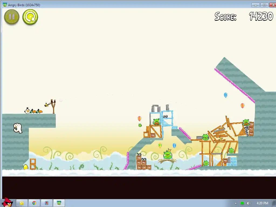Image resolution: width=276 pixels, height=207 pixels.
Task: Click the golden egg at the cliff base
Action: [26, 167]
